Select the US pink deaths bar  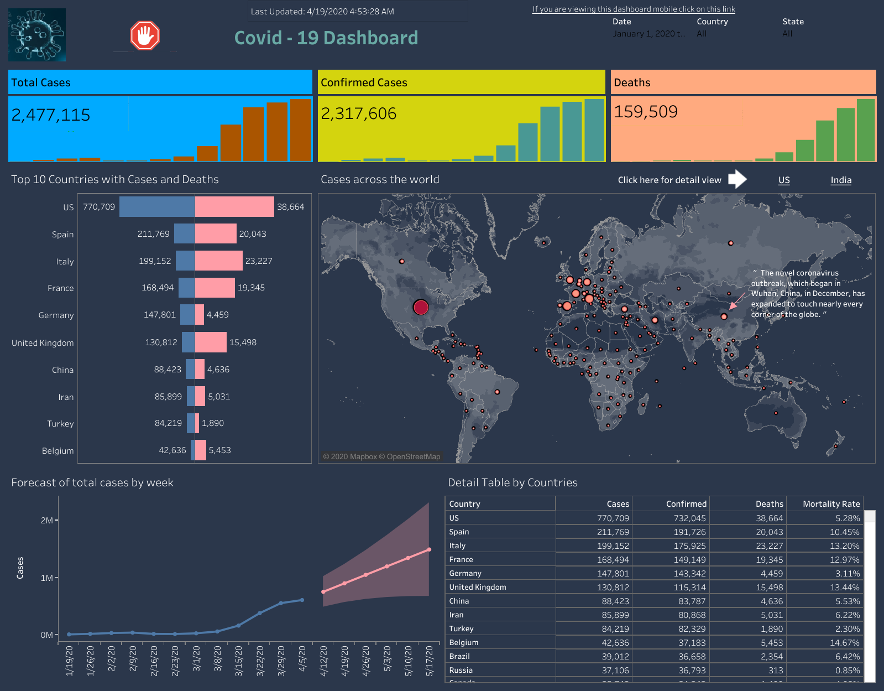(234, 207)
